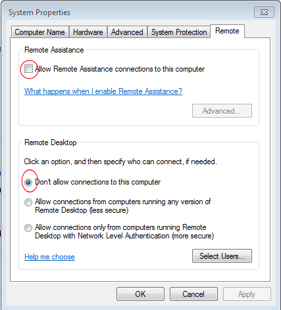The height and width of the screenshot is (310, 281).
Task: Dismiss dialog with Cancel button
Action: click(193, 294)
